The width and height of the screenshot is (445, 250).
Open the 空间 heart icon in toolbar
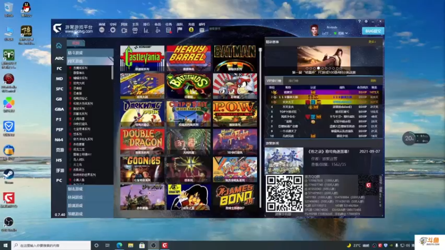(113, 30)
